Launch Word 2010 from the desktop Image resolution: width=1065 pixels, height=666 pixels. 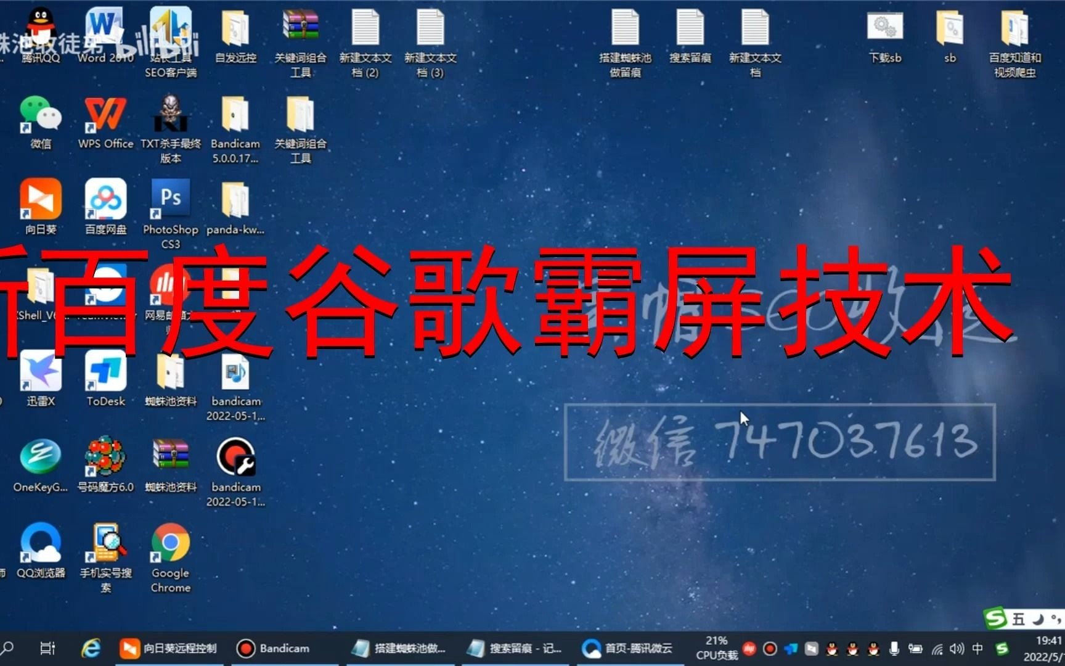105,35
